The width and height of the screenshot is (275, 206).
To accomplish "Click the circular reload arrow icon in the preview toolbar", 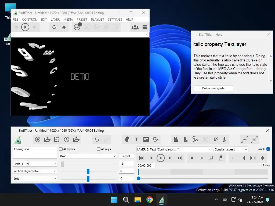I will pos(54,27).
